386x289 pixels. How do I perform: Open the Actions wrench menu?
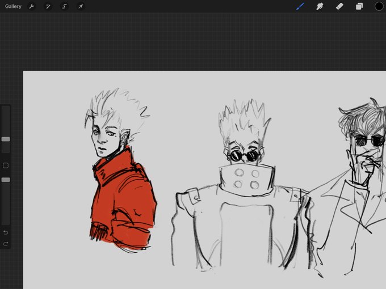click(x=32, y=6)
